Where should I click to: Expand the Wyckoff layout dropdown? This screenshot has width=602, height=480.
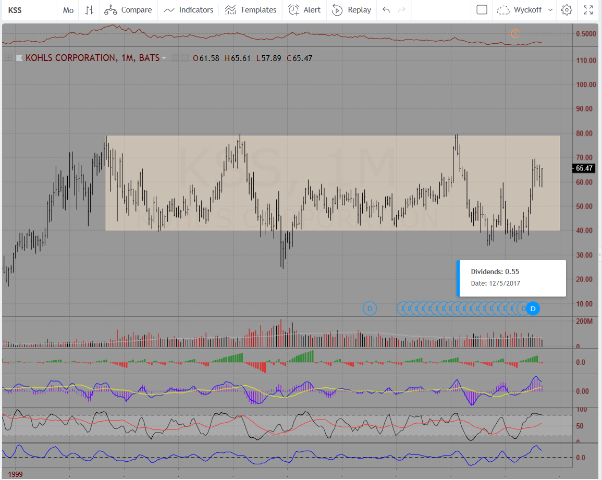click(525, 10)
